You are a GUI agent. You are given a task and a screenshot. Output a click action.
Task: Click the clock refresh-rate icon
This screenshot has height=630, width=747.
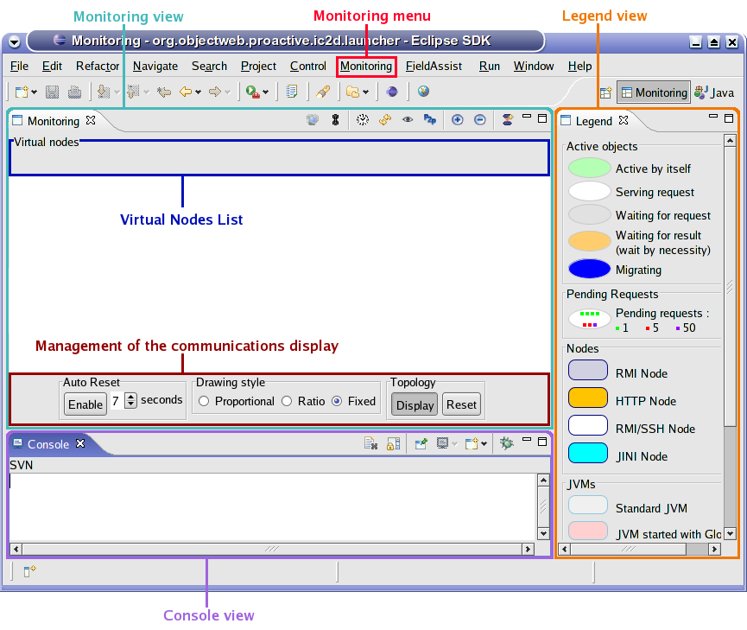tap(362, 120)
